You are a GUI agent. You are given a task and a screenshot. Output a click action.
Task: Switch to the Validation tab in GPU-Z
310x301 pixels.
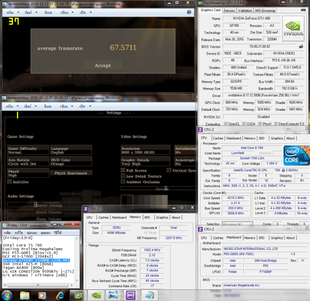tap(245, 10)
